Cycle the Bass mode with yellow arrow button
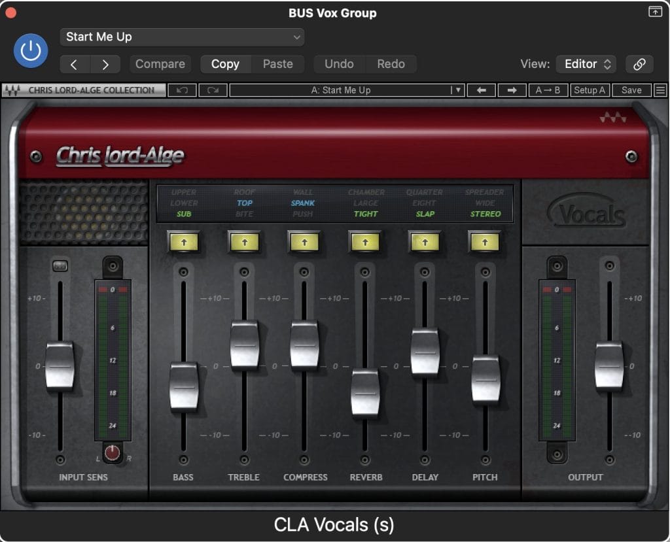Screen dimensions: 670x542 [184, 242]
